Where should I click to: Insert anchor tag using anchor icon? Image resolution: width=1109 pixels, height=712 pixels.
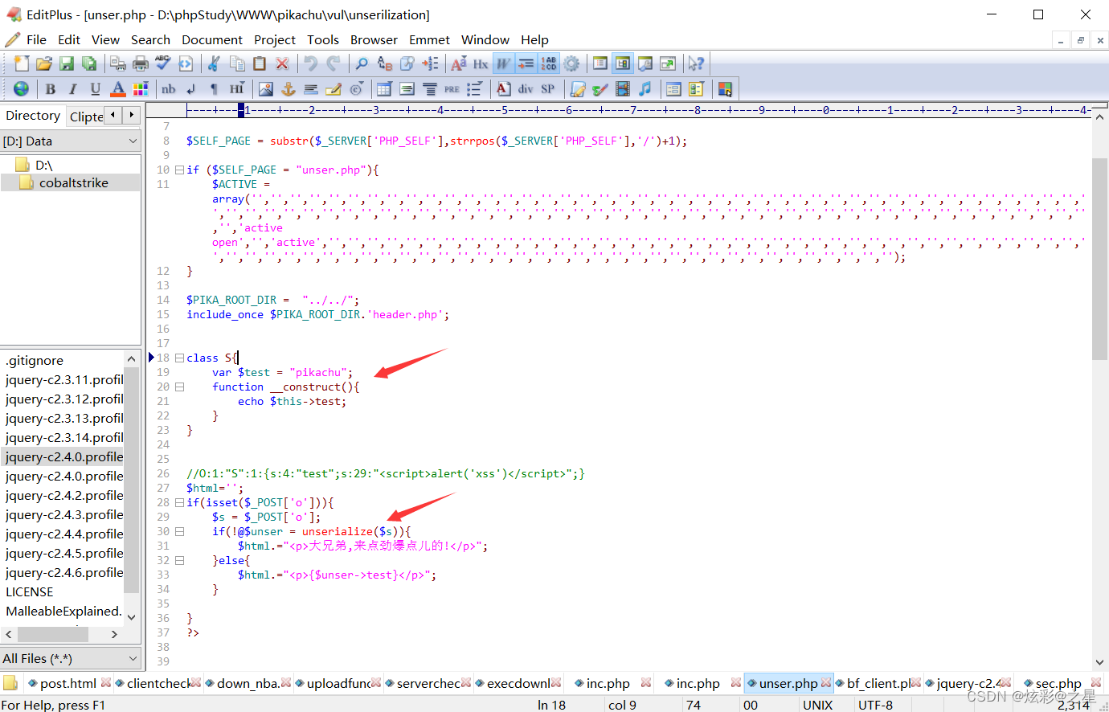(289, 89)
